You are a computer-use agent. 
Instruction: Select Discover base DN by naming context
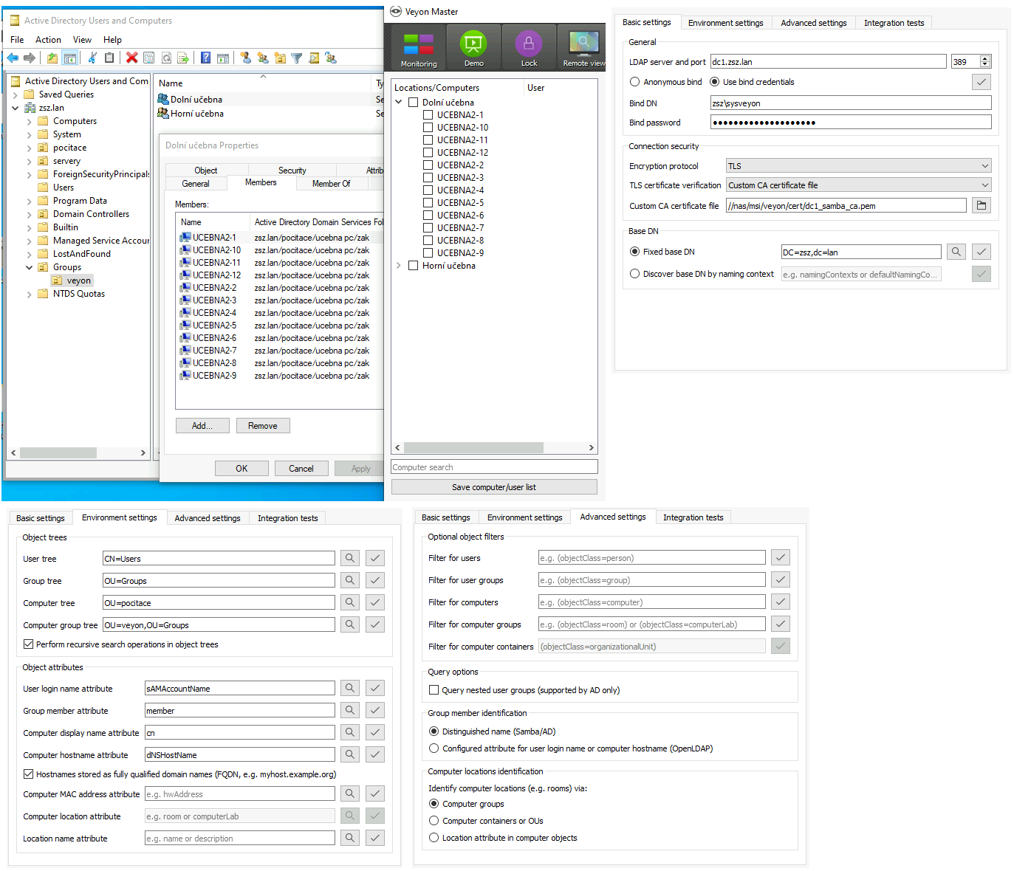pyautogui.click(x=634, y=274)
